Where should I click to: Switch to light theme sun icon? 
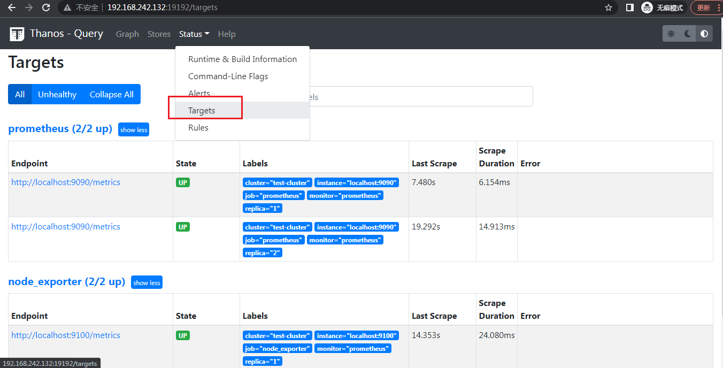671,34
